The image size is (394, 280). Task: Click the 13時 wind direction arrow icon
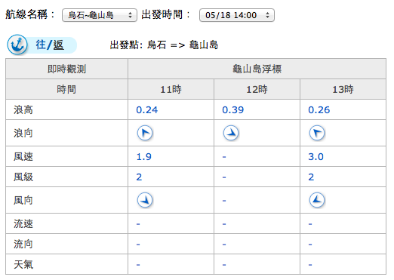317,200
